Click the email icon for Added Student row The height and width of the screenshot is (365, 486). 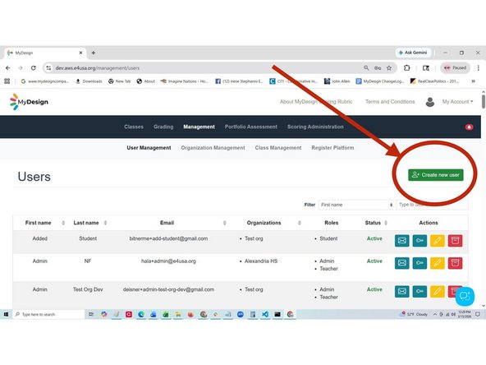pos(401,241)
